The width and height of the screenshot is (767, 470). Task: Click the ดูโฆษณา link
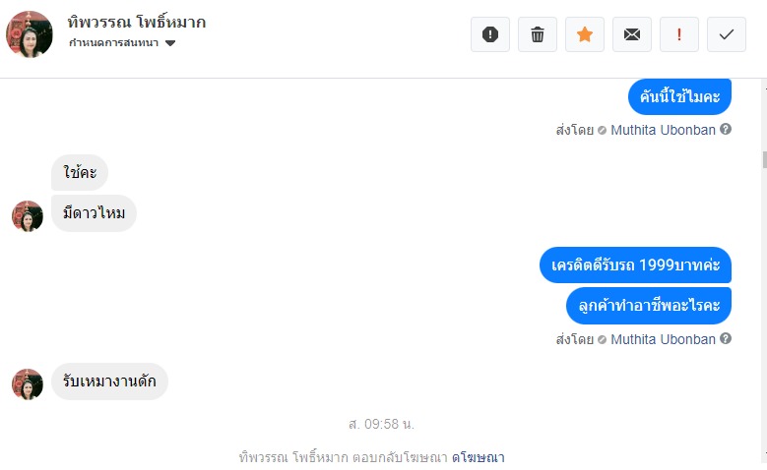[x=479, y=457]
